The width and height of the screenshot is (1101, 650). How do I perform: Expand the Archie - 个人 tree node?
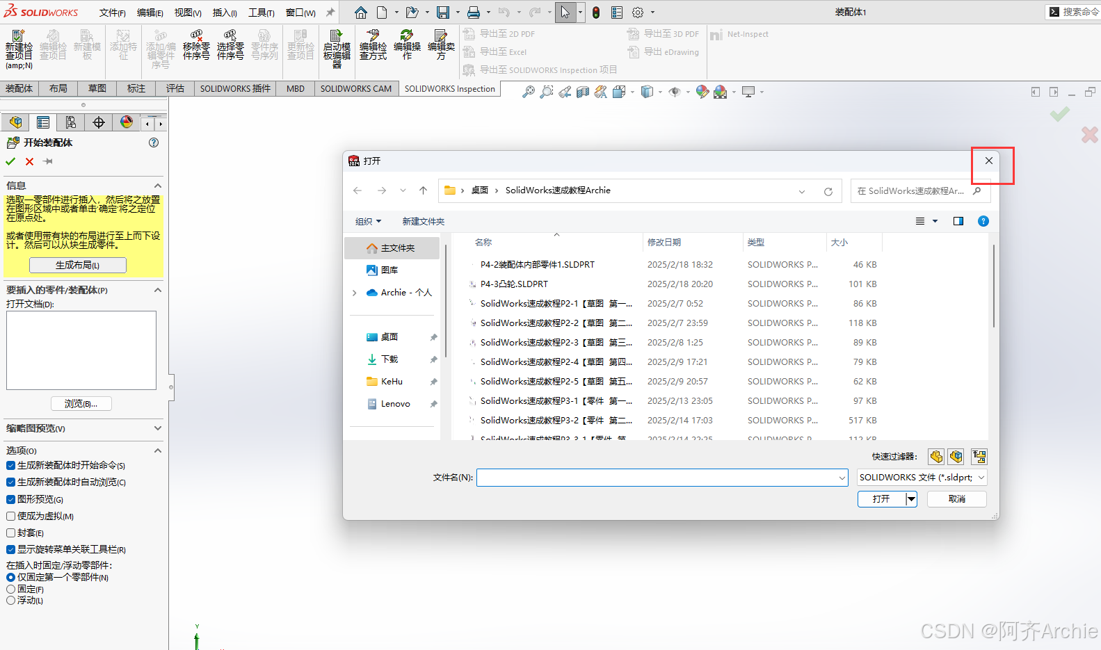coord(355,293)
